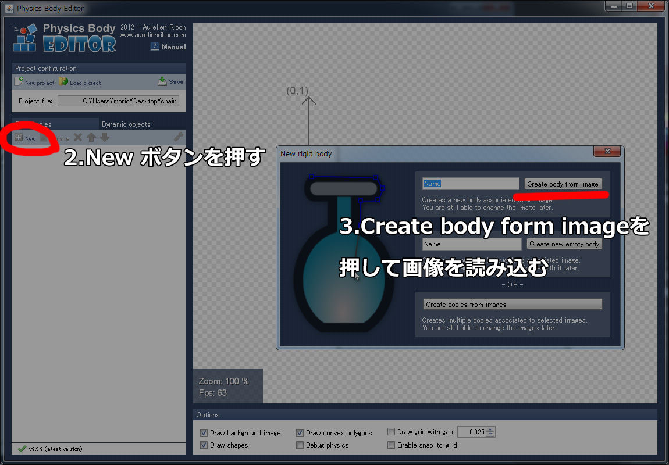This screenshot has height=465, width=669.
Task: Save the current project
Action: pyautogui.click(x=170, y=81)
